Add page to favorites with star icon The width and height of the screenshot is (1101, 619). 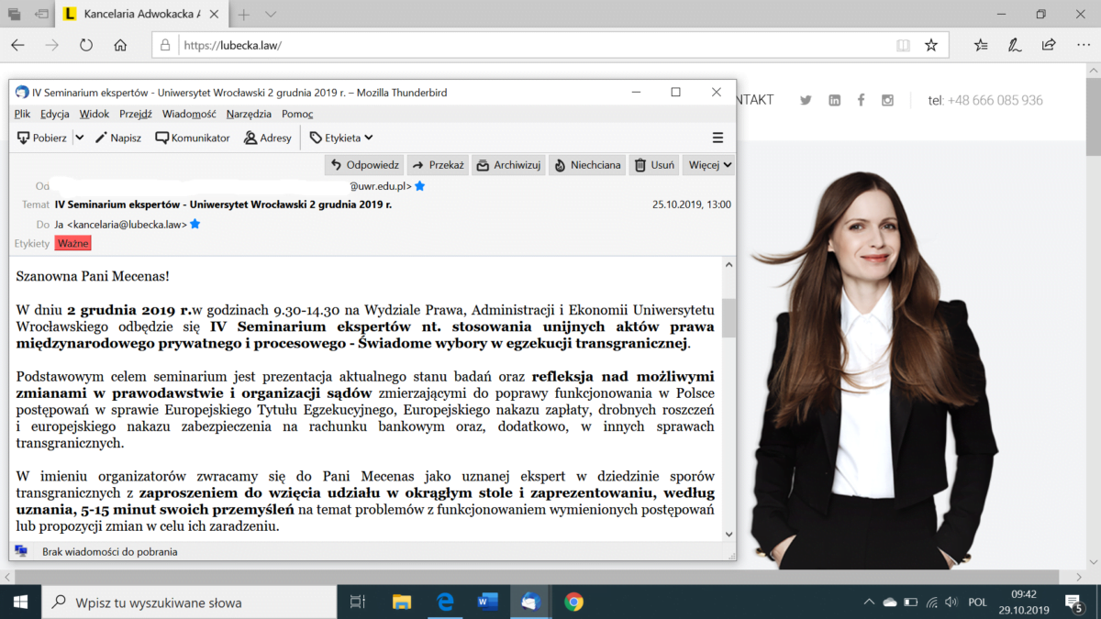(931, 45)
